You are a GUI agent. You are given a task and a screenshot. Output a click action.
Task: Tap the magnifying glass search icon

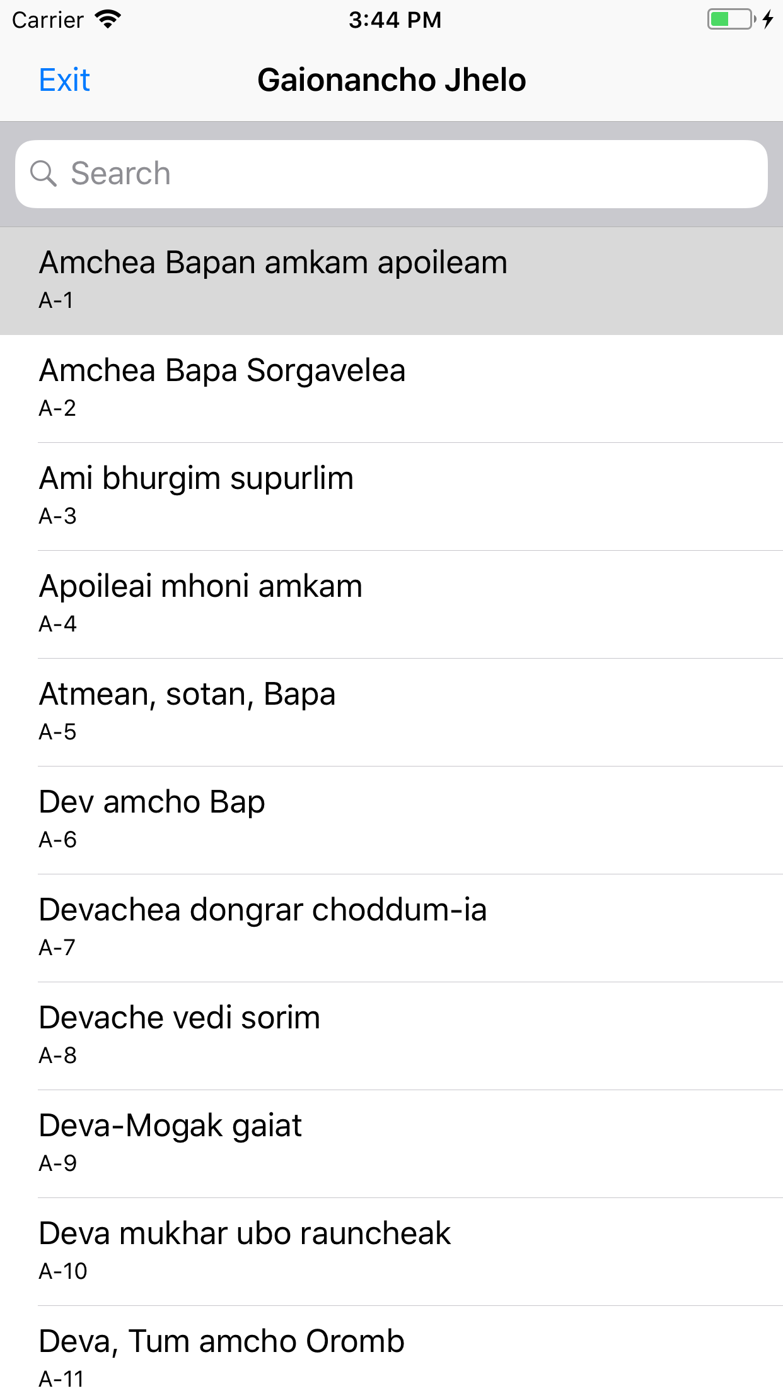click(x=43, y=173)
